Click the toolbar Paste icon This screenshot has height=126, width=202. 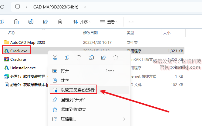click(16, 22)
